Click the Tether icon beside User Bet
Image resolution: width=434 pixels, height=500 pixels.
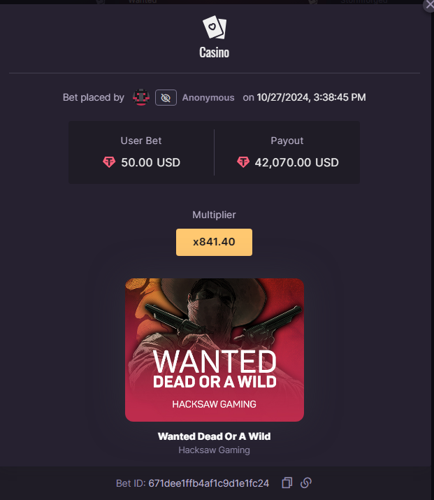(x=109, y=162)
